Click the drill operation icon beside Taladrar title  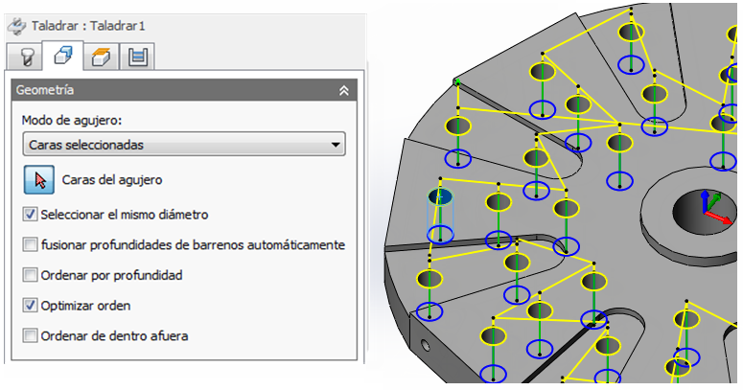[x=17, y=26]
